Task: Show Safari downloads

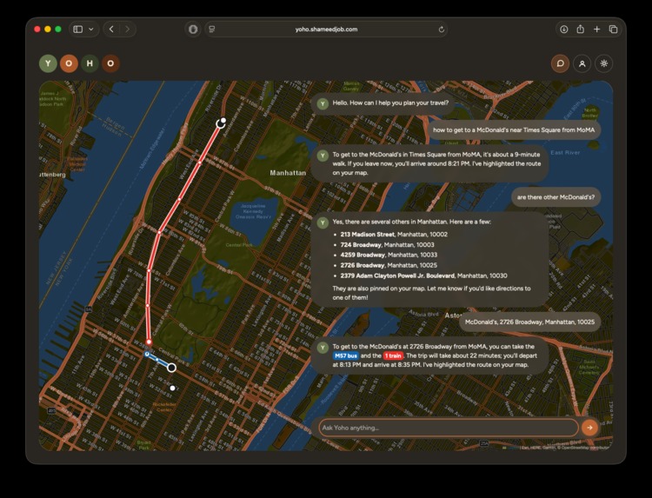Action: click(x=564, y=29)
